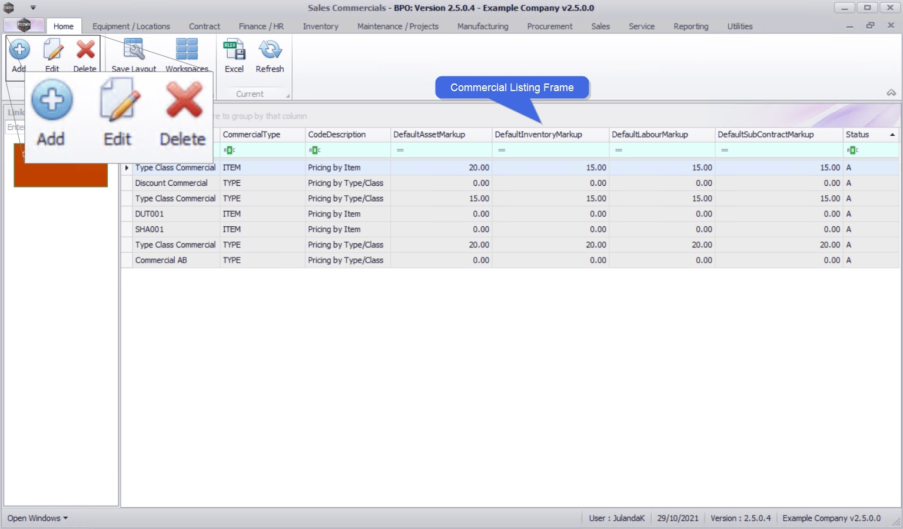Minimize the inner document window in ribbon bar
The height and width of the screenshot is (529, 903).
[849, 26]
